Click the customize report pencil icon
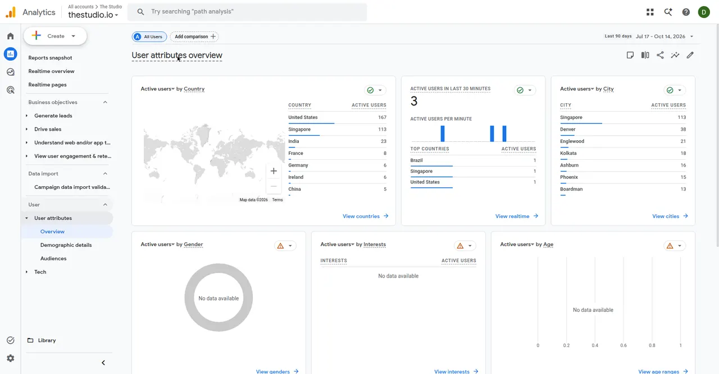 point(690,55)
